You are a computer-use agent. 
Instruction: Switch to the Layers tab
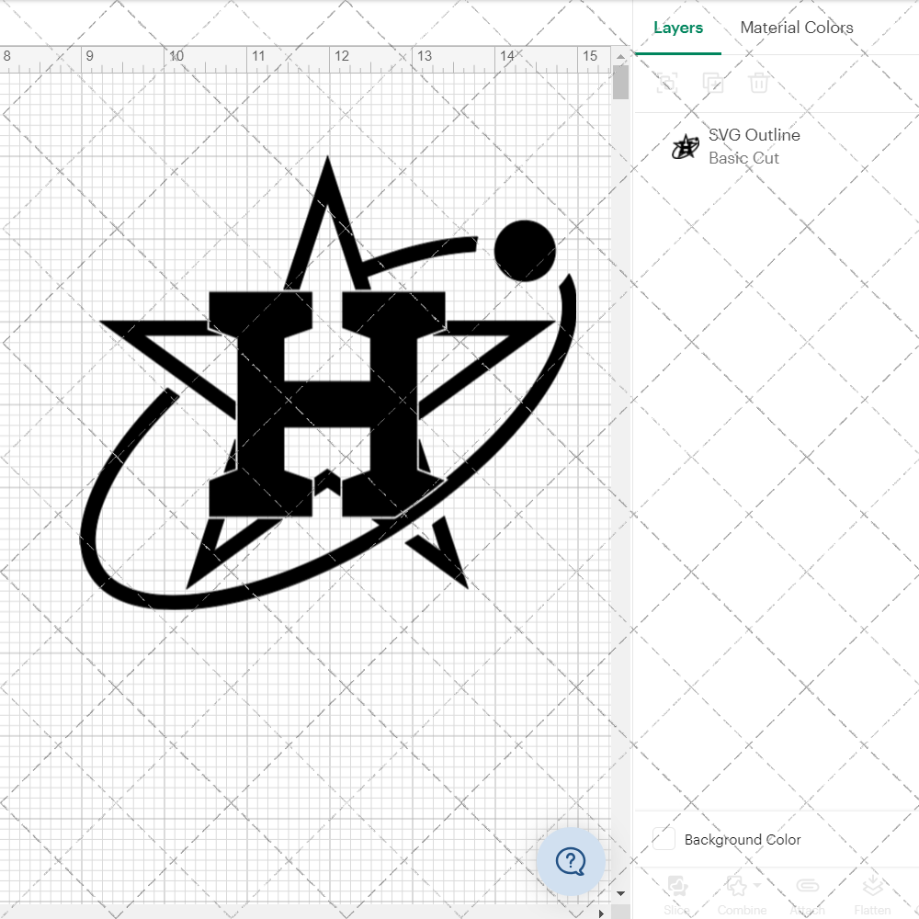point(677,28)
